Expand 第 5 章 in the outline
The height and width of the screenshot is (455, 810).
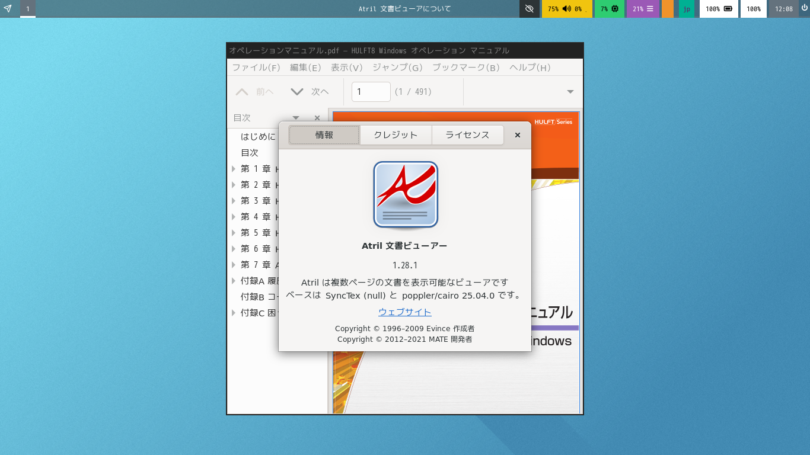click(234, 233)
